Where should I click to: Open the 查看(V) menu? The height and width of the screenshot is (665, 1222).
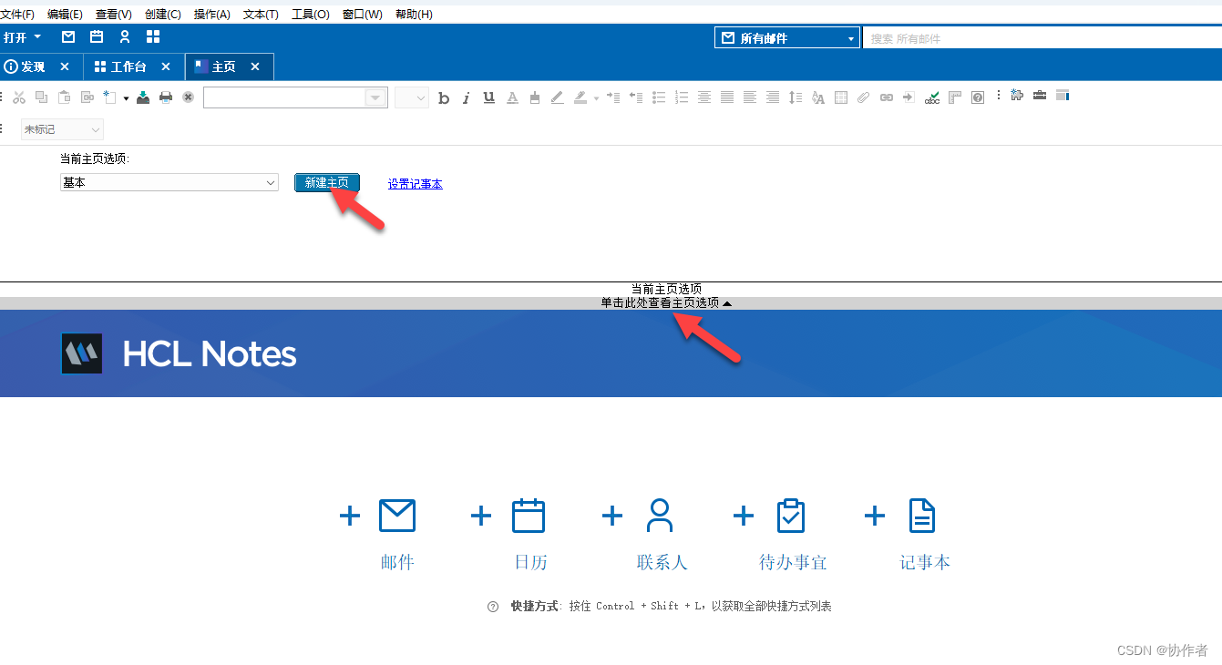coord(114,15)
